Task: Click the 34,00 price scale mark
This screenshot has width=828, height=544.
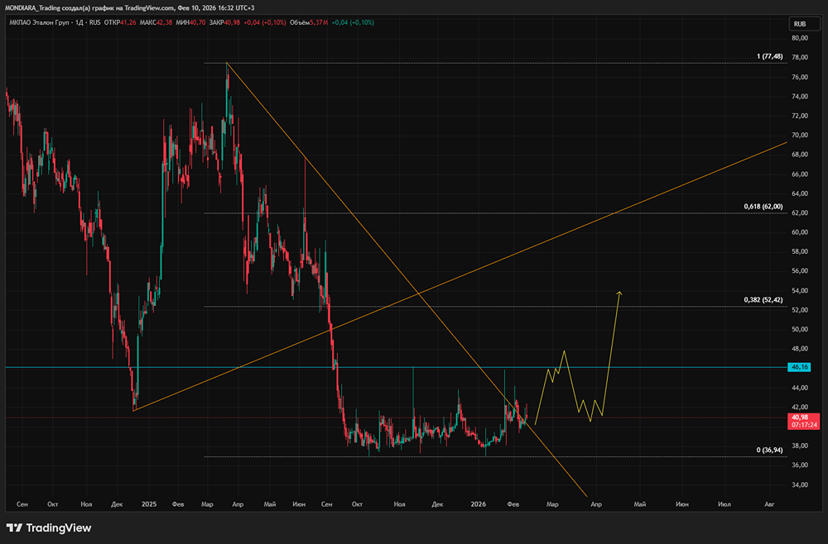Action: (800, 484)
